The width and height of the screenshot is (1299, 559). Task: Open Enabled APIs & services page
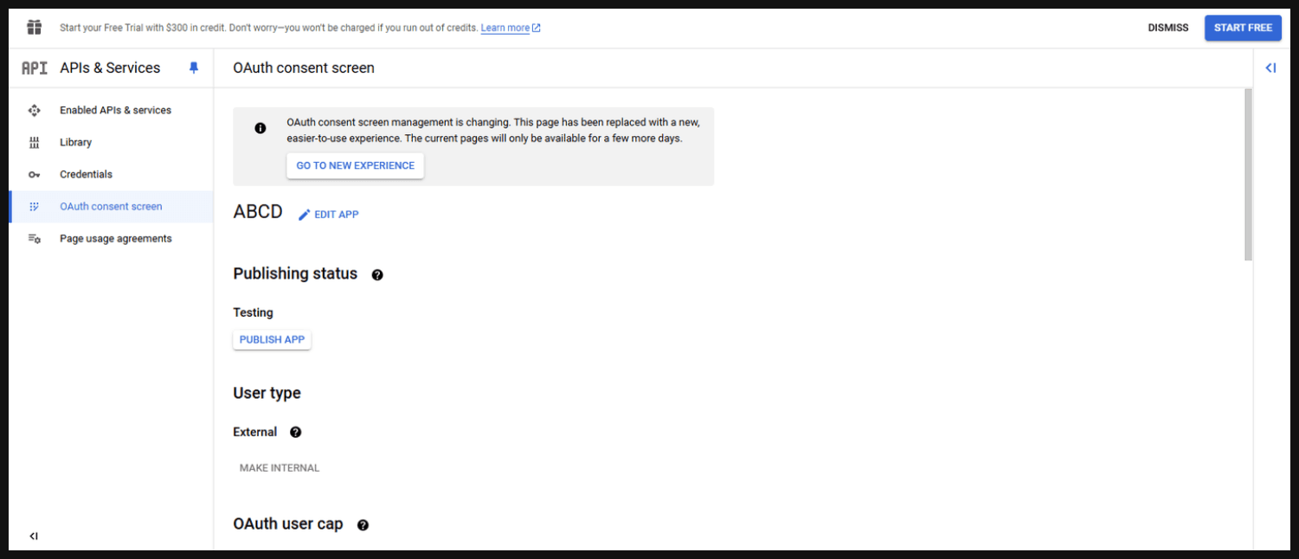click(111, 110)
